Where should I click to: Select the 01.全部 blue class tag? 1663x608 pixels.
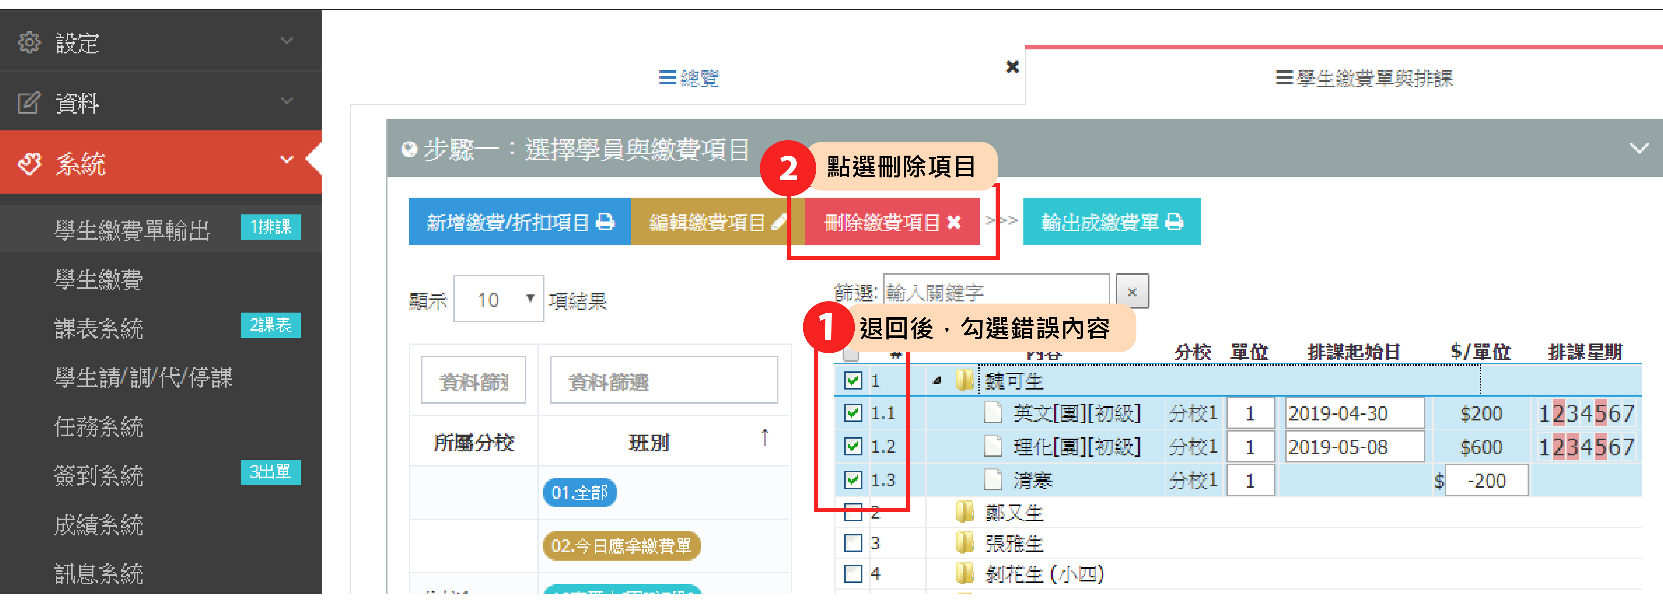pyautogui.click(x=579, y=492)
